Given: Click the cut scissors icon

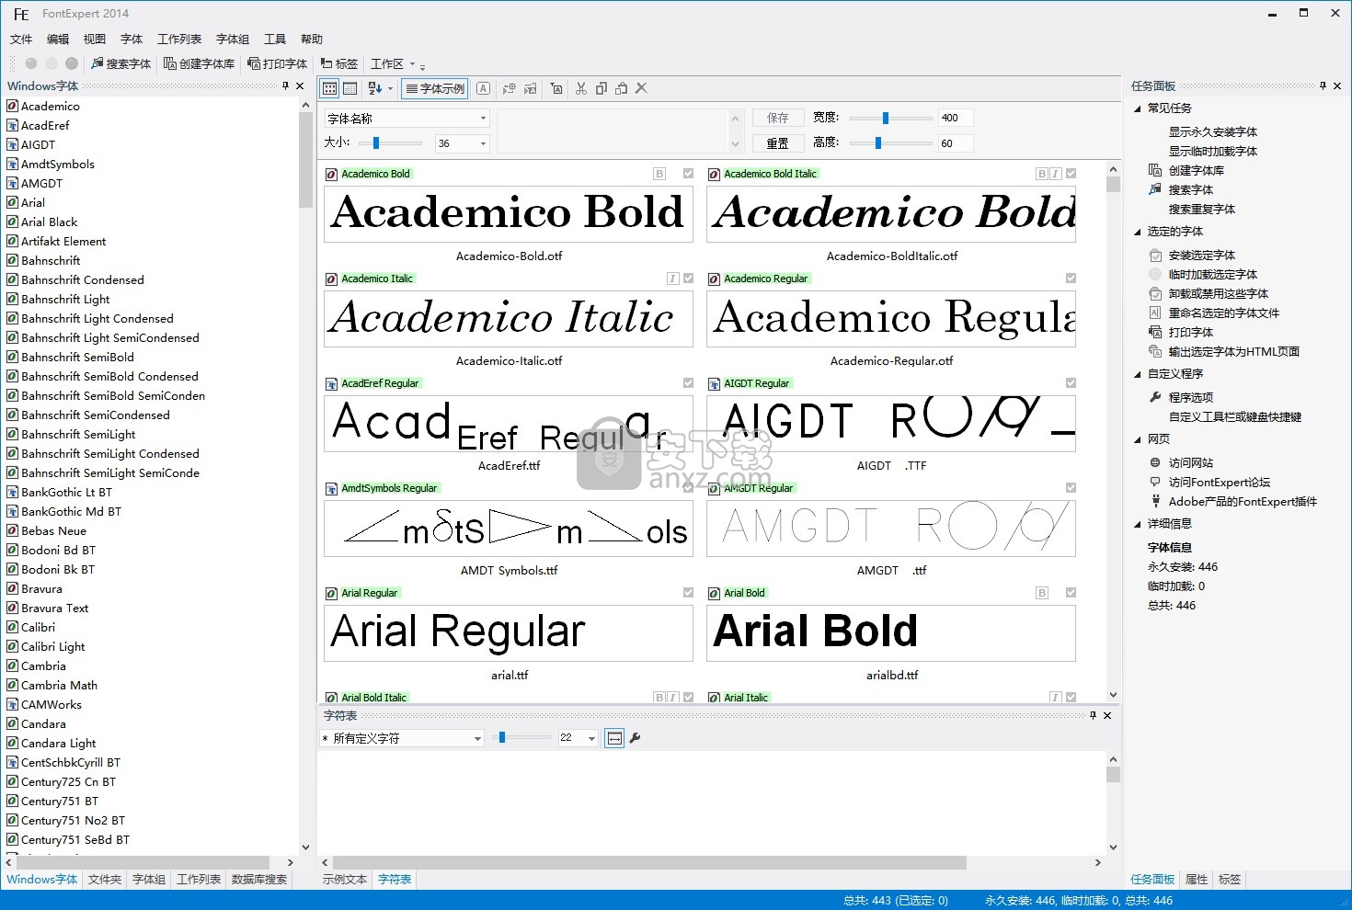Looking at the screenshot, I should coord(580,88).
